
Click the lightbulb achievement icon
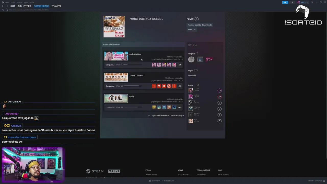coord(159,86)
